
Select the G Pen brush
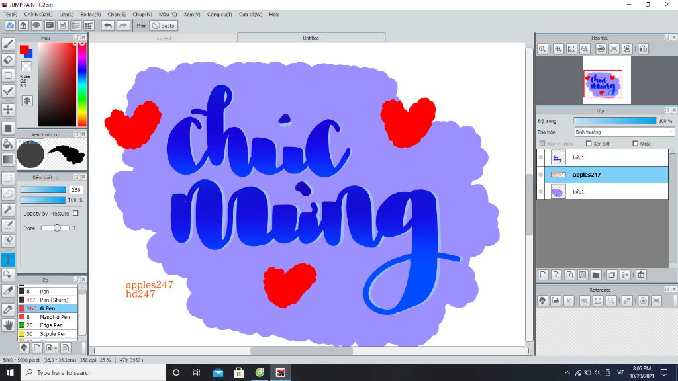48,308
